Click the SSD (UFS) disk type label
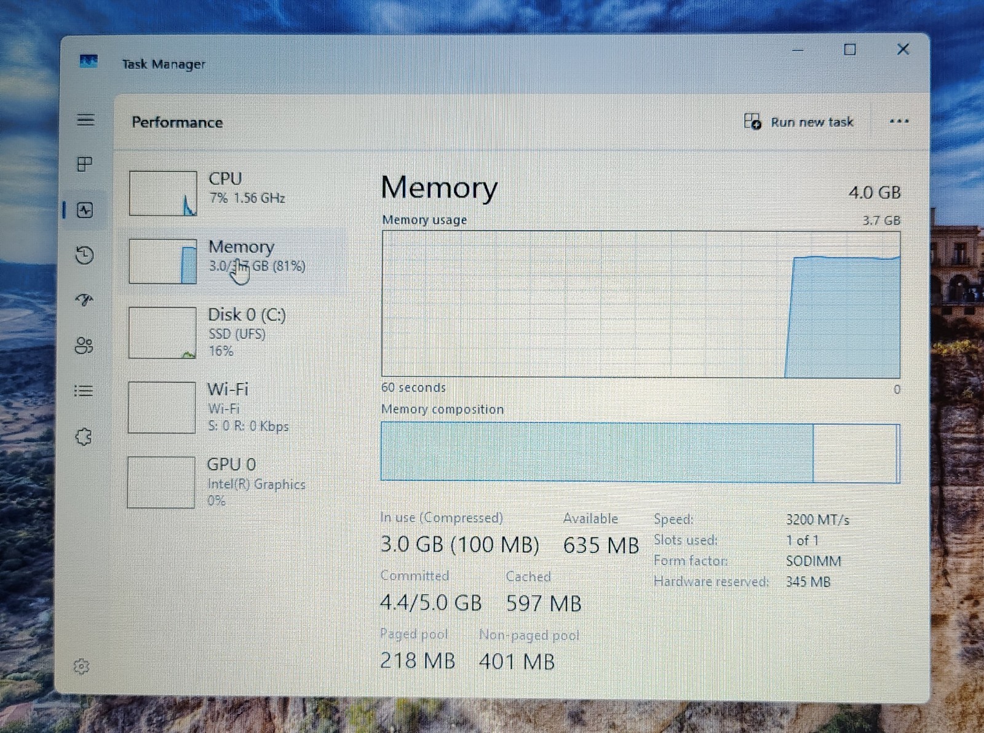This screenshot has height=733, width=984. [x=237, y=334]
